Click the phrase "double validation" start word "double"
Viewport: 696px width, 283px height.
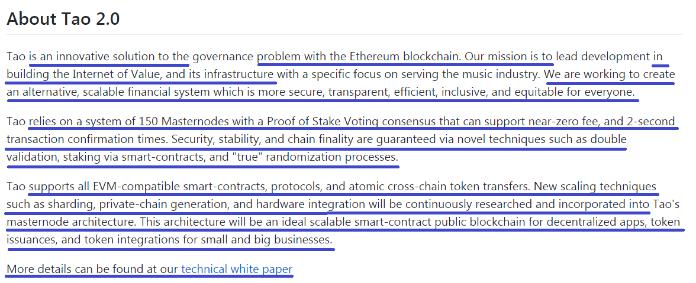[608, 139]
